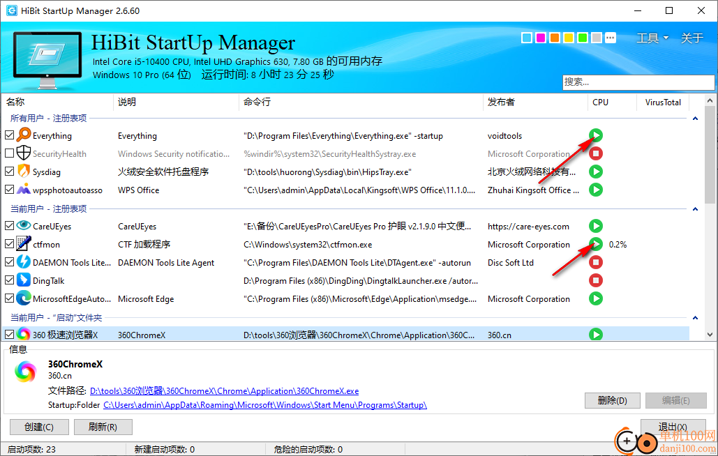Viewport: 718px width, 456px height.
Task: Click the green status icon for wpsphotoautoasso
Action: tap(595, 190)
